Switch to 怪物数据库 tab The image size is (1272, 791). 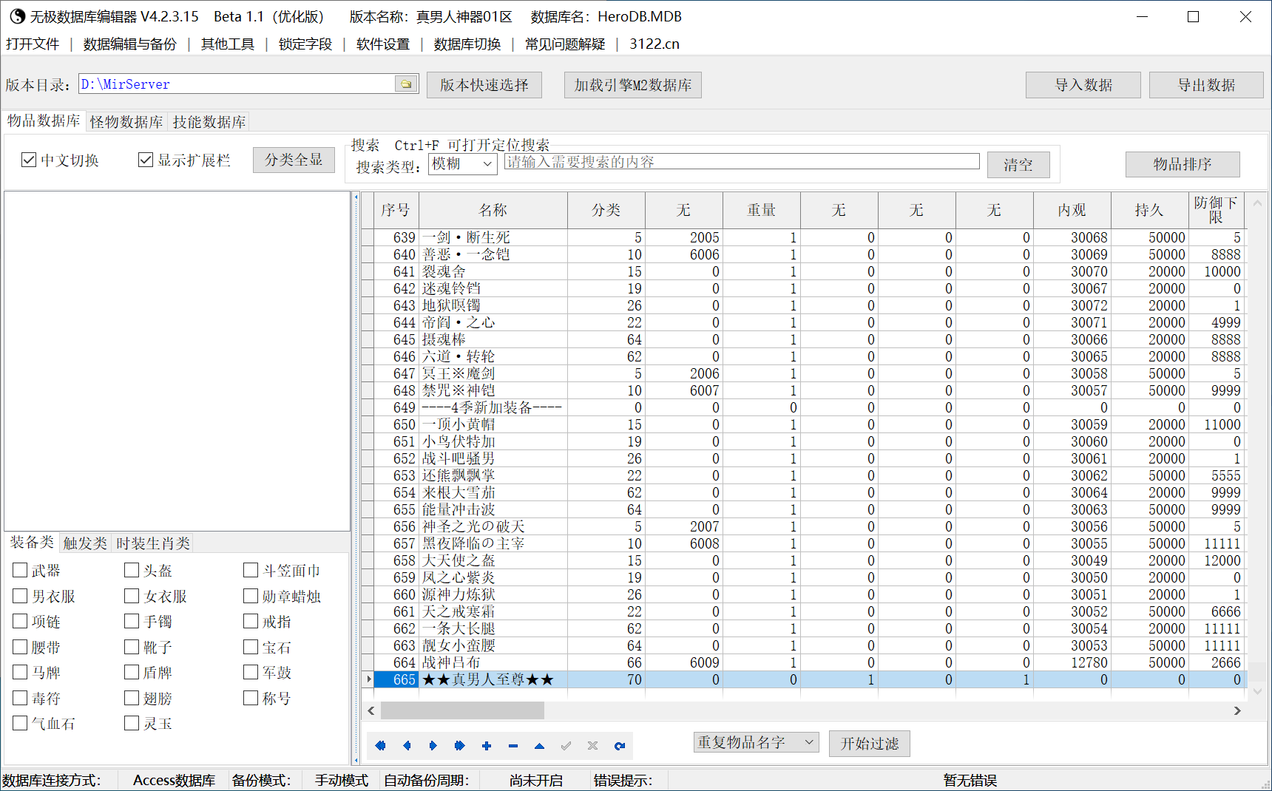pyautogui.click(x=126, y=122)
